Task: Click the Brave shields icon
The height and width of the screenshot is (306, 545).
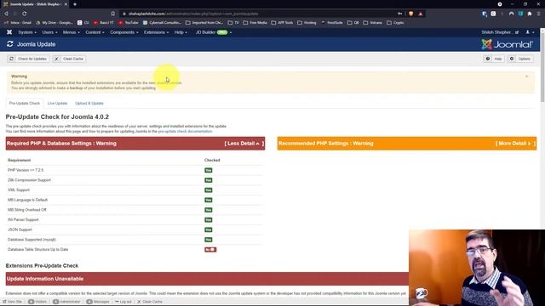Action: 410,14
